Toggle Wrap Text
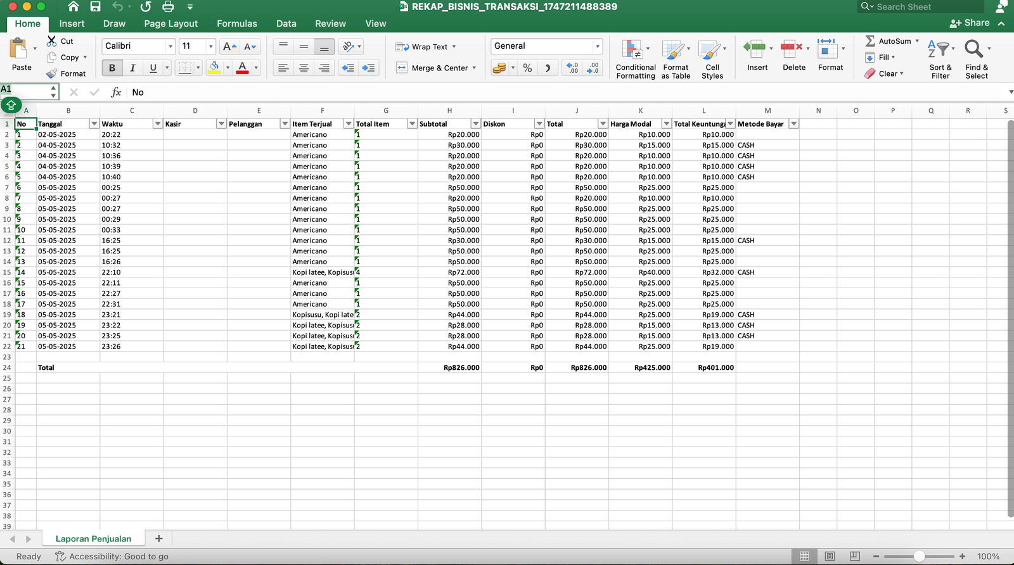This screenshot has height=565, width=1014. [x=425, y=47]
